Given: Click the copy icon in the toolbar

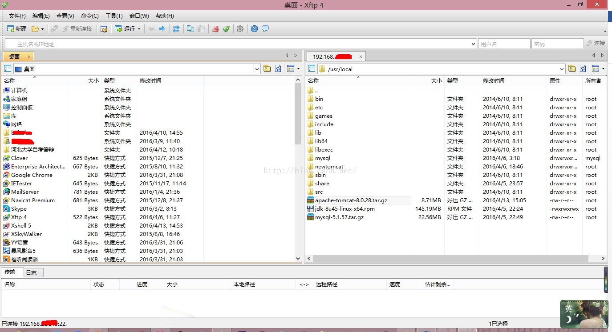Looking at the screenshot, I should [x=190, y=29].
